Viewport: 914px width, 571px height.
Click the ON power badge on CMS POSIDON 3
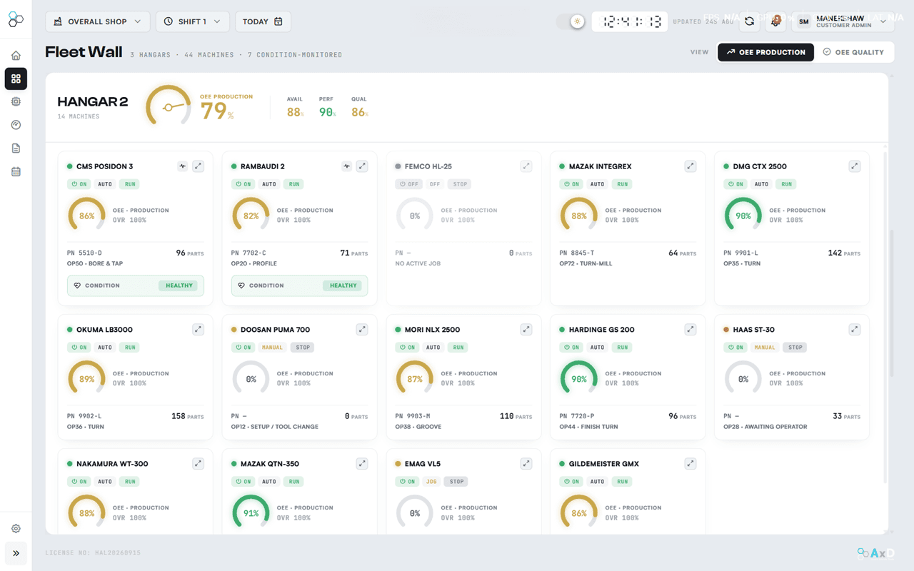(x=79, y=184)
